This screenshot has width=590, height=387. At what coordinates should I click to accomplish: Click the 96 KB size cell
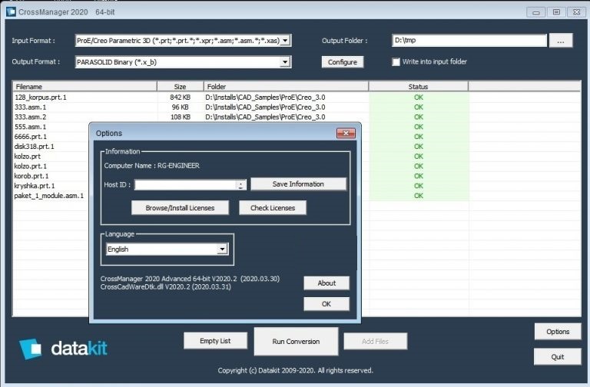181,107
